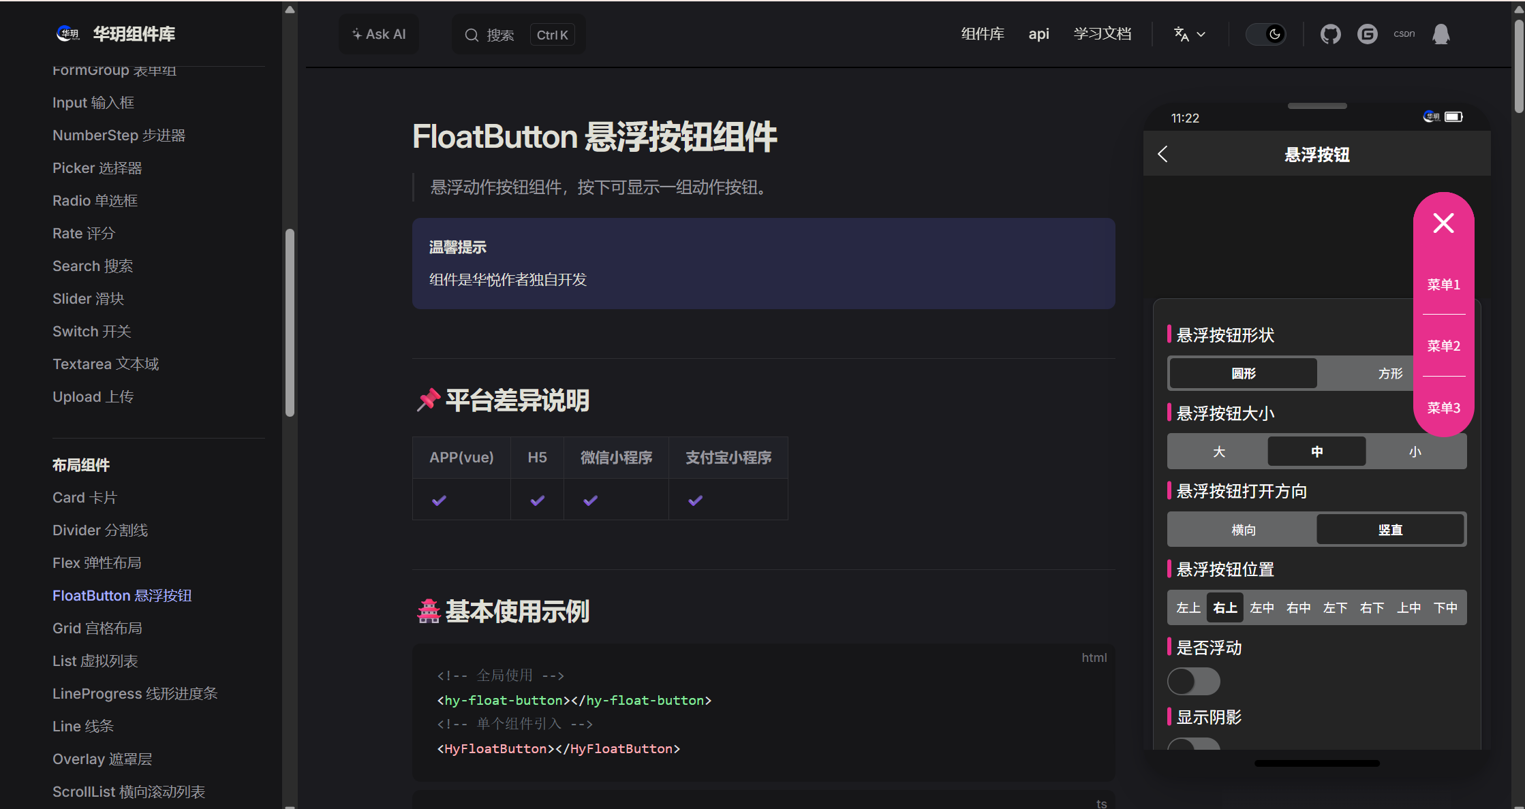The image size is (1525, 809).
Task: Open 学习文档 nav menu item
Action: 1102,34
